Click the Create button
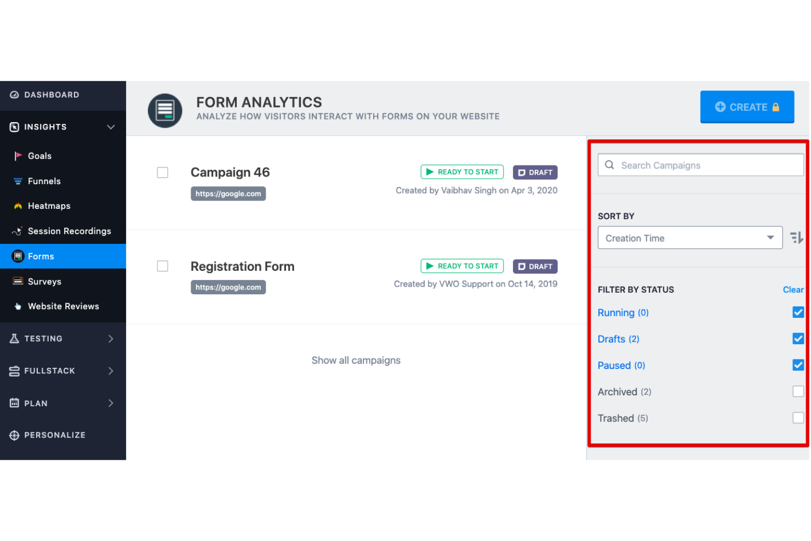The width and height of the screenshot is (811, 541). tap(747, 107)
